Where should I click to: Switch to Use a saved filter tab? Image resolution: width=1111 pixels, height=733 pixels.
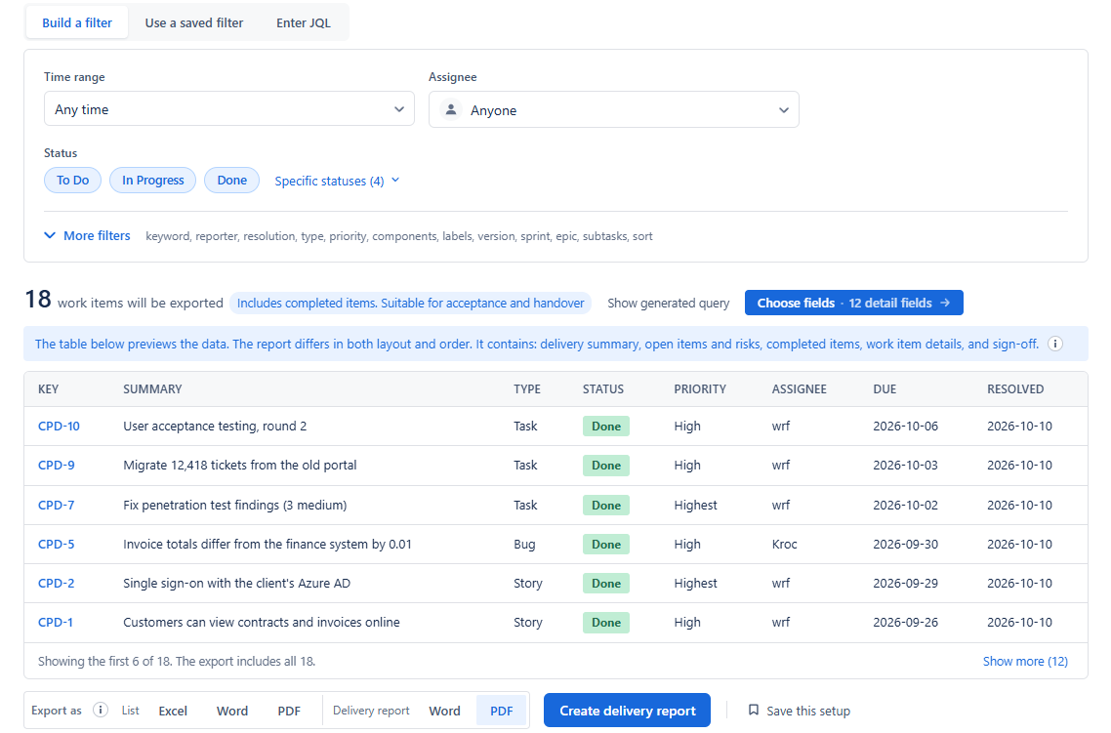point(194,22)
